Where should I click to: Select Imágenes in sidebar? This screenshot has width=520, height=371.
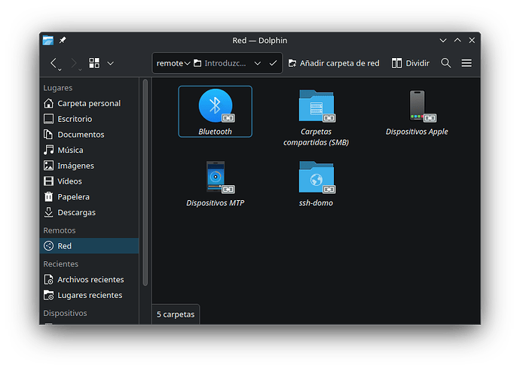[89, 166]
